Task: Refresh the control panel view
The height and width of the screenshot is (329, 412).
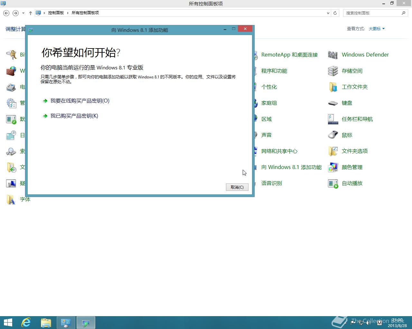Action: pyautogui.click(x=335, y=13)
